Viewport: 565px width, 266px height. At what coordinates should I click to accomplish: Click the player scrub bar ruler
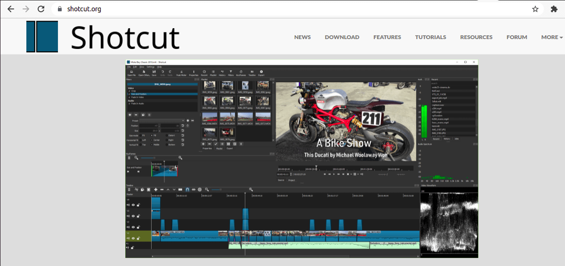(346, 169)
